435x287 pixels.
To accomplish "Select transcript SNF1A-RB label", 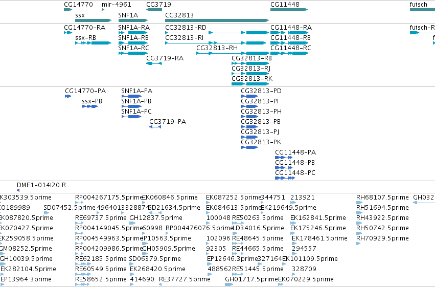I will 133,38.
